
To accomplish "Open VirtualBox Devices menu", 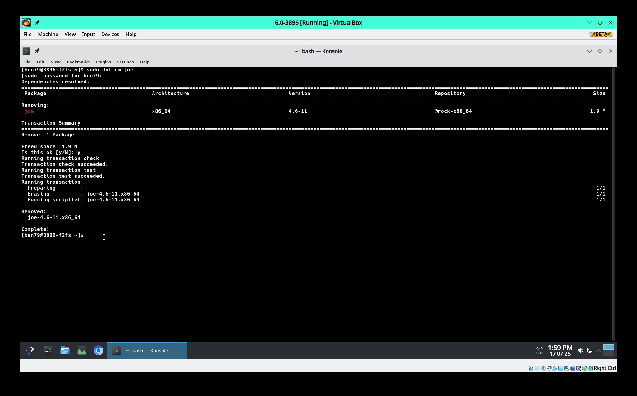I will click(110, 34).
